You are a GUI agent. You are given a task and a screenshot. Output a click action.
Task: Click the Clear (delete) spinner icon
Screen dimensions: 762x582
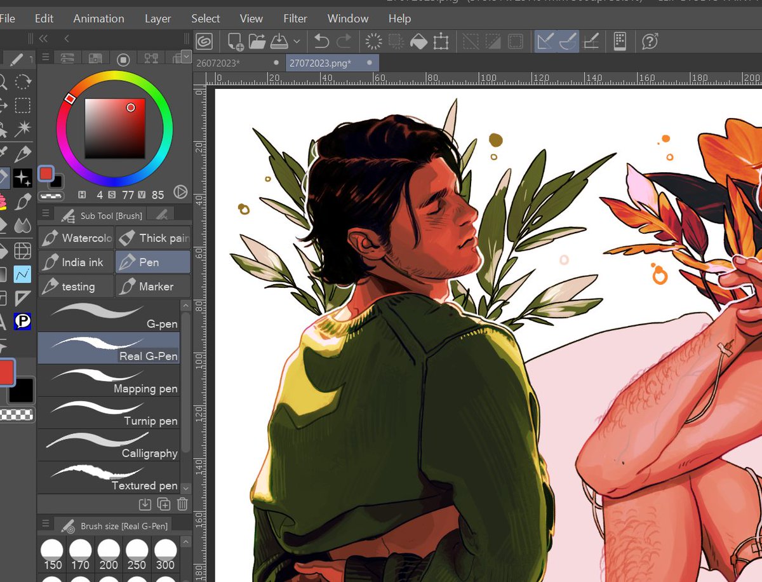374,42
